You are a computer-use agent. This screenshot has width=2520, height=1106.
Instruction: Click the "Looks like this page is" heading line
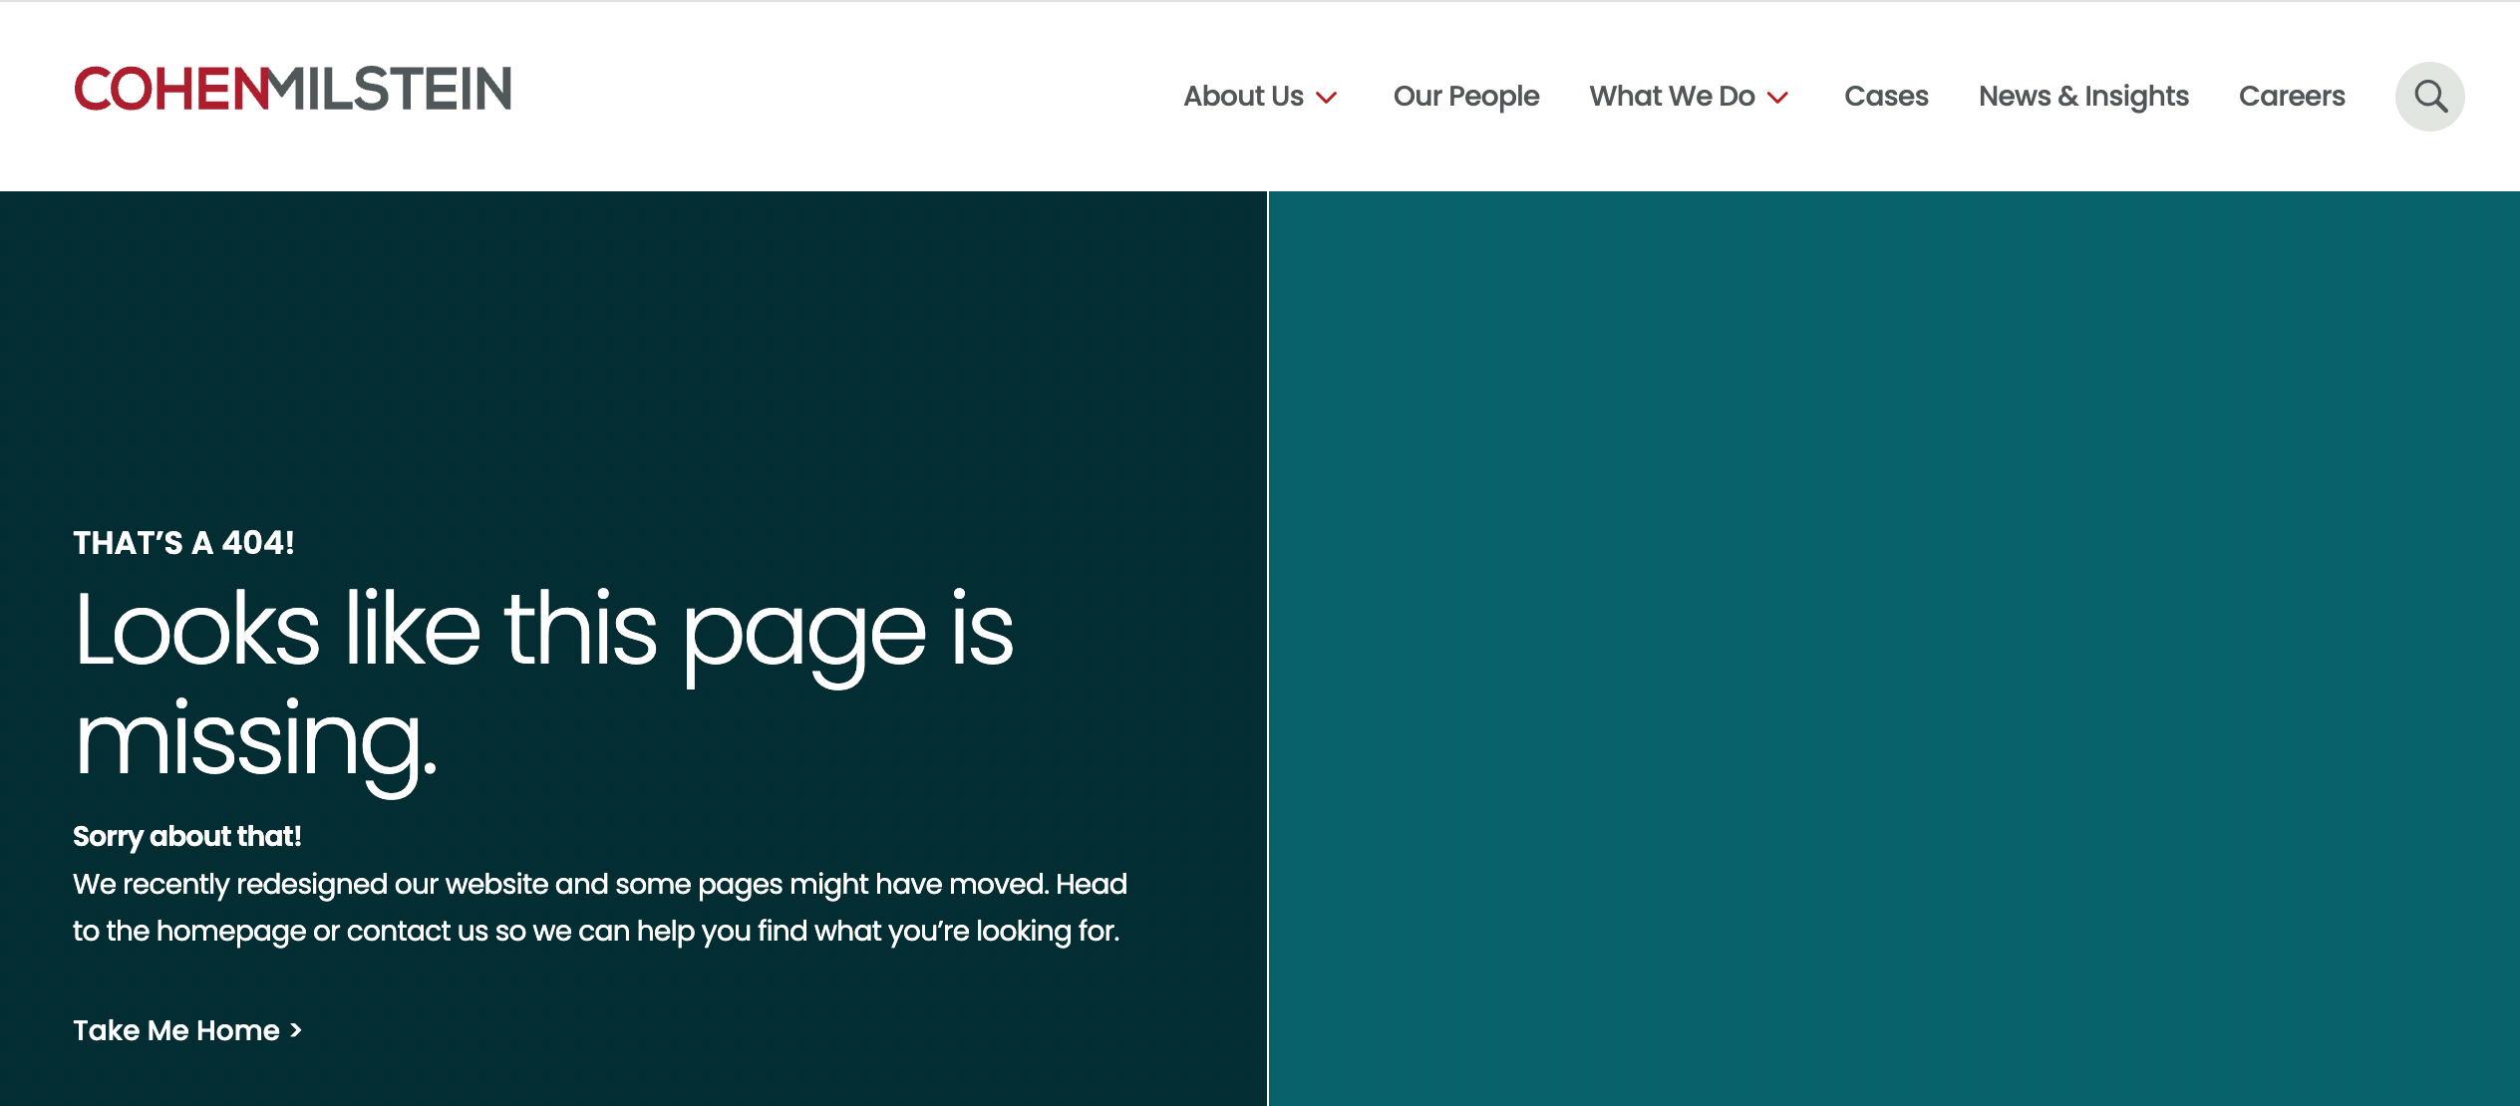(x=543, y=630)
